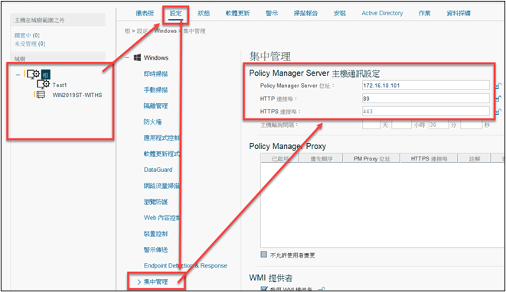Click the polling interval days (天) field
The width and height of the screenshot is (506, 292).
(x=371, y=125)
